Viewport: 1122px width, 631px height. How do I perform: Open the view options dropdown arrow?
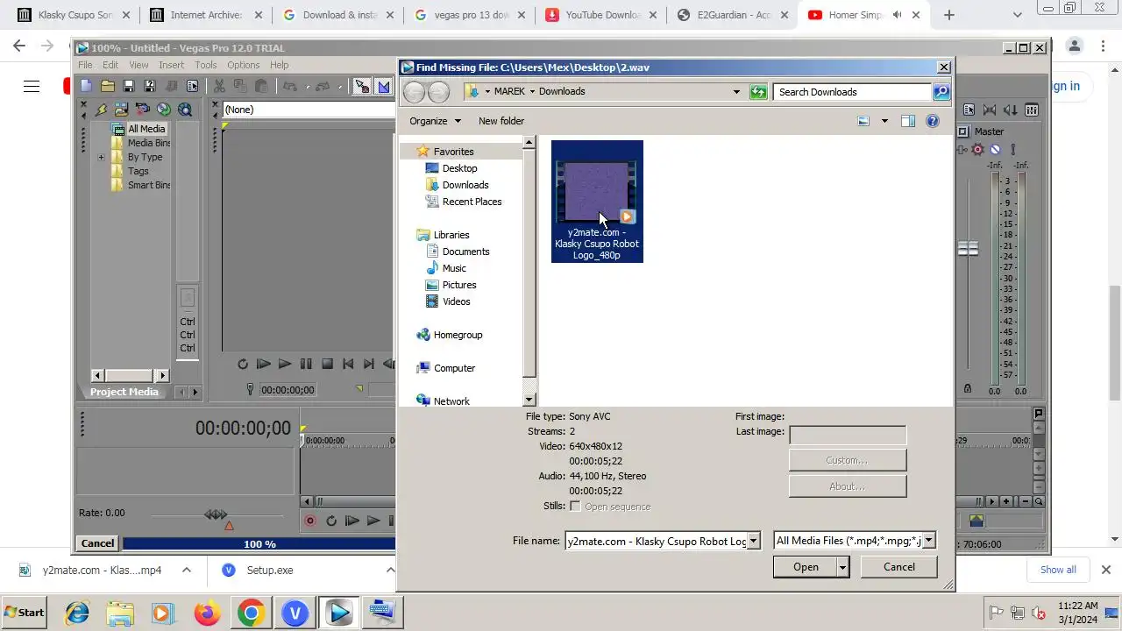tap(884, 121)
